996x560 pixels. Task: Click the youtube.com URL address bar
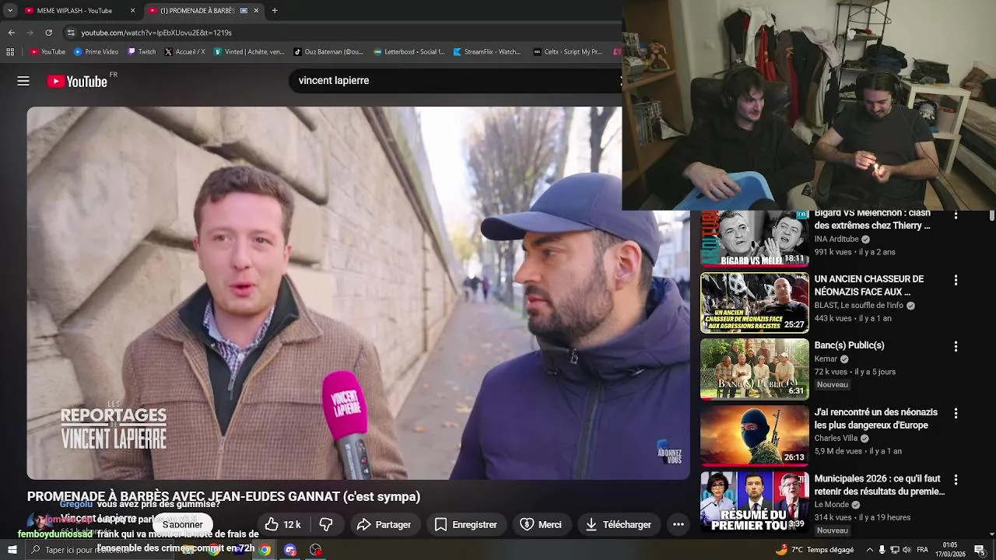click(342, 33)
